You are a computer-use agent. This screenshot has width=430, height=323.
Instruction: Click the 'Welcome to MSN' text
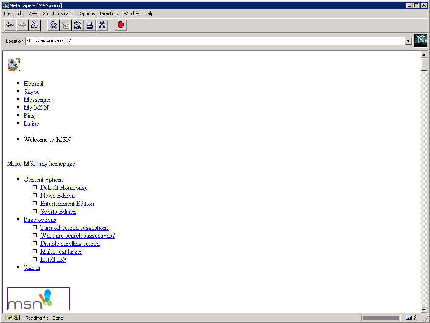47,140
